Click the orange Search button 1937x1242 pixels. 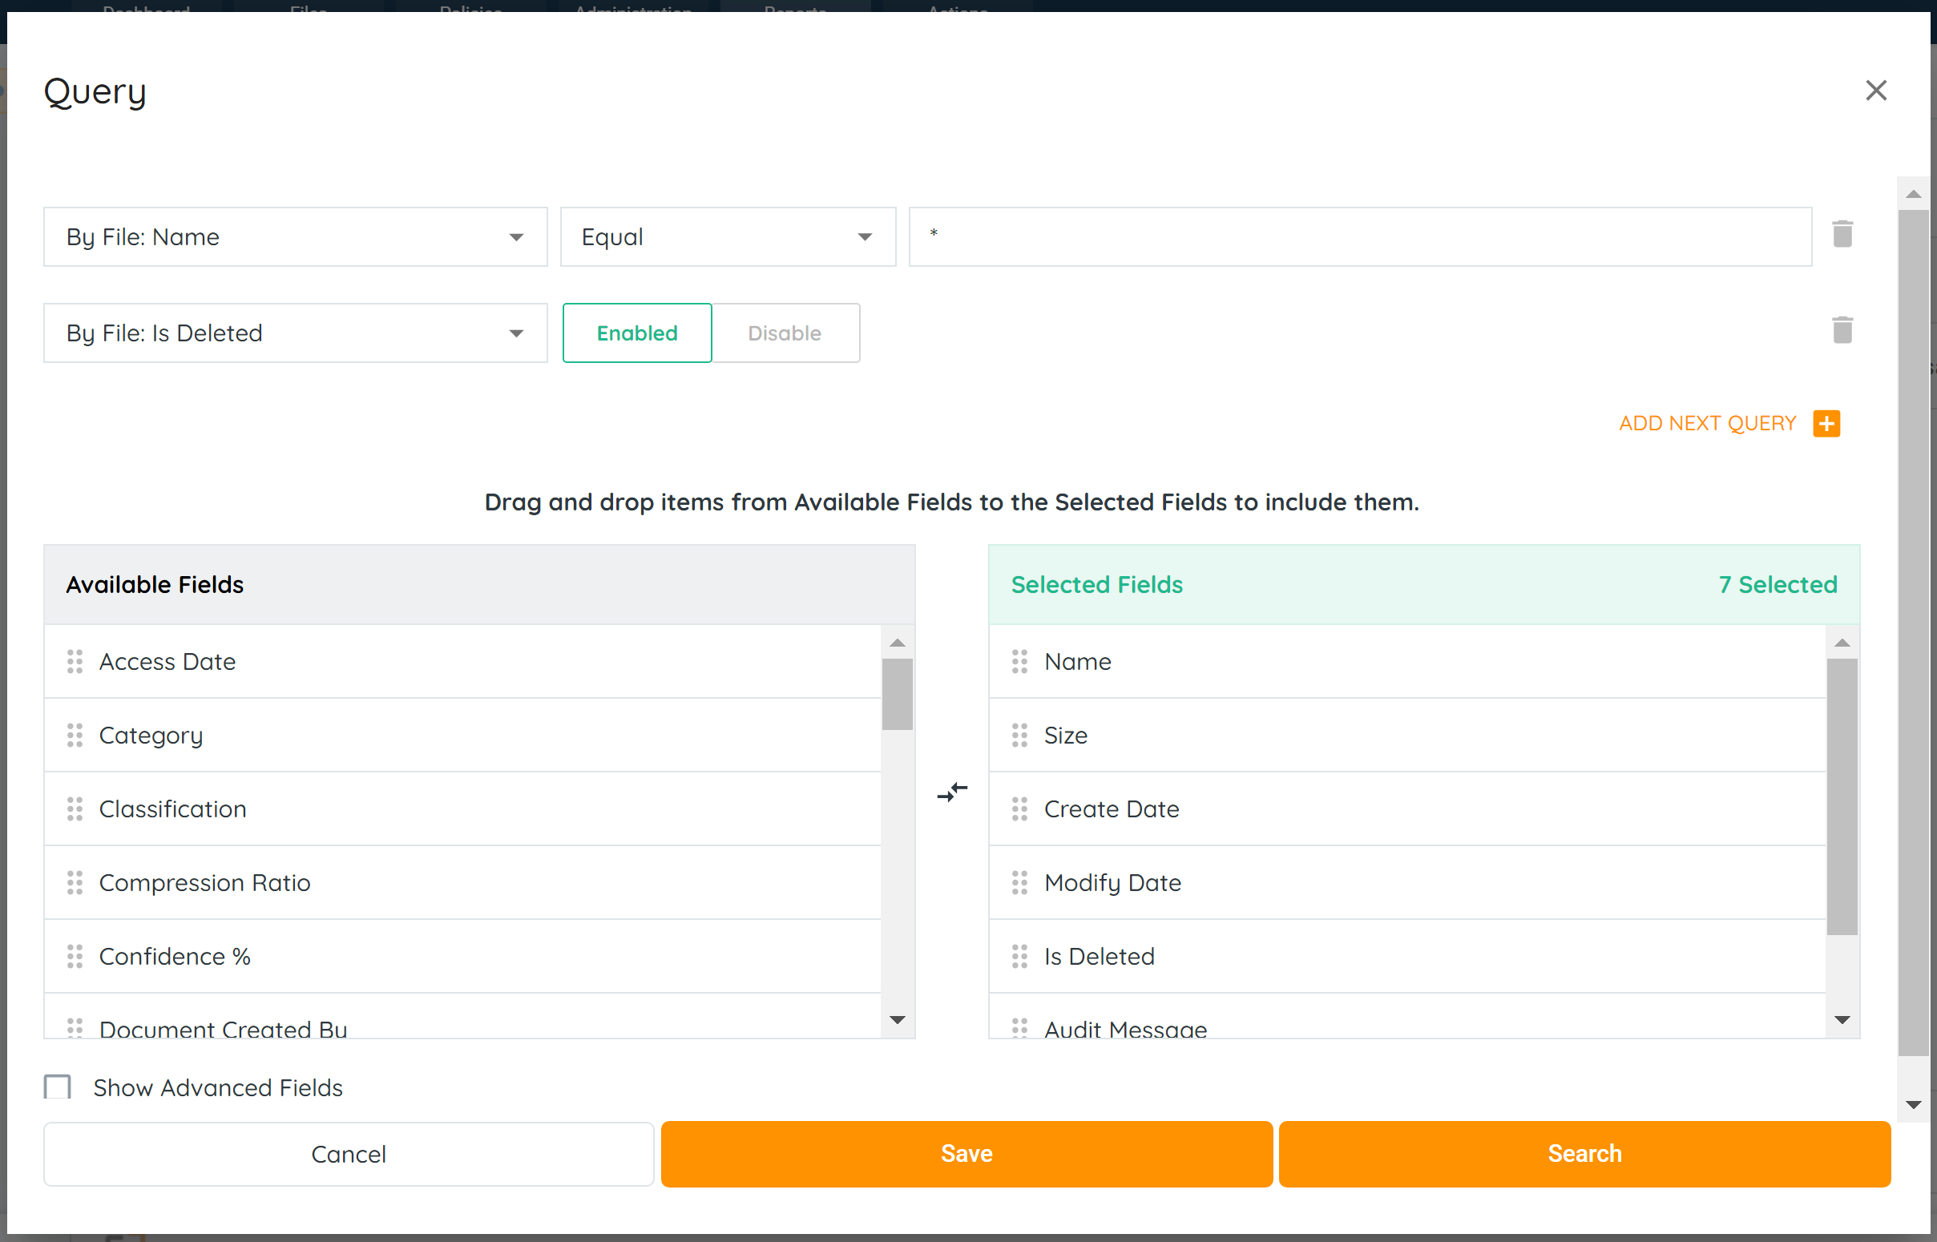point(1584,1153)
